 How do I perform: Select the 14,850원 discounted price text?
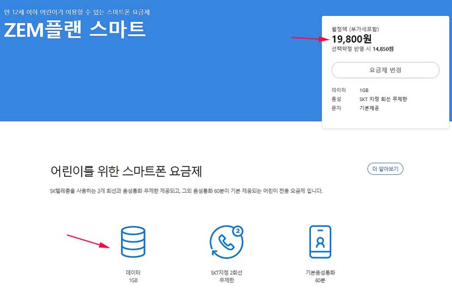(383, 49)
